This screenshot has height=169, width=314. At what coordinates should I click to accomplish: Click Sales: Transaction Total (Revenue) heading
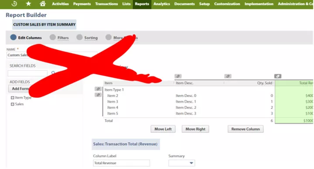[x=125, y=144]
